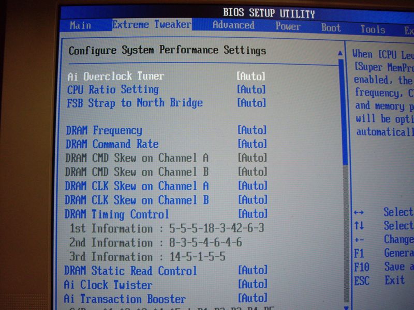Switch to the Advanced tab
The height and width of the screenshot is (310, 414).
pyautogui.click(x=233, y=25)
